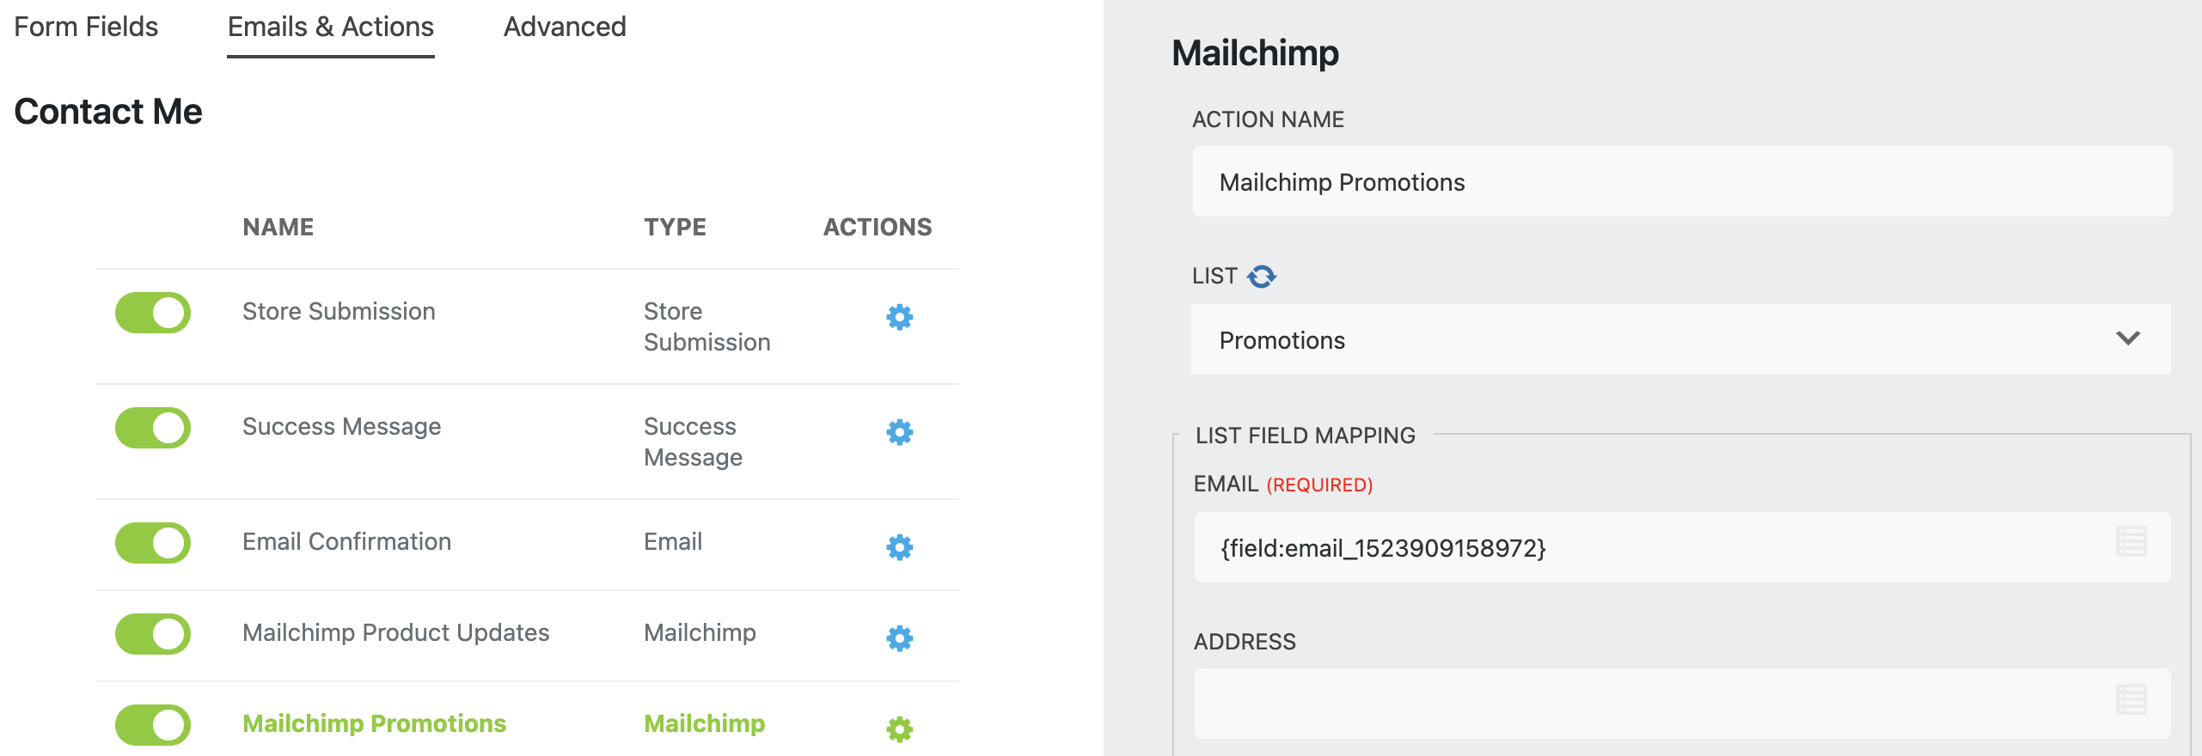Open settings gear for Store Submission action
The image size is (2202, 756).
899,317
